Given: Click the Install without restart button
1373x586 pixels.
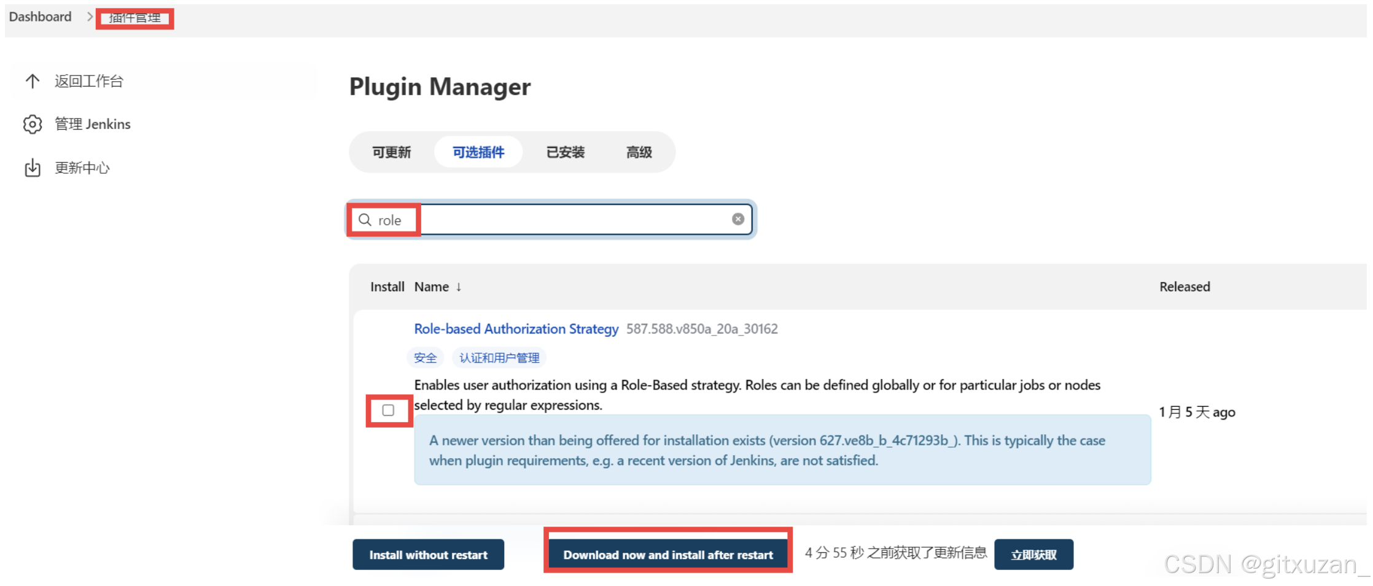Looking at the screenshot, I should (x=429, y=555).
